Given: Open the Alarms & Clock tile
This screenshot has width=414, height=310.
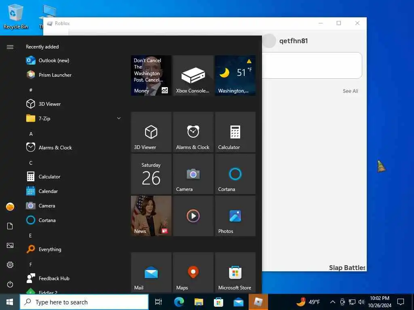Looking at the screenshot, I should [193, 132].
